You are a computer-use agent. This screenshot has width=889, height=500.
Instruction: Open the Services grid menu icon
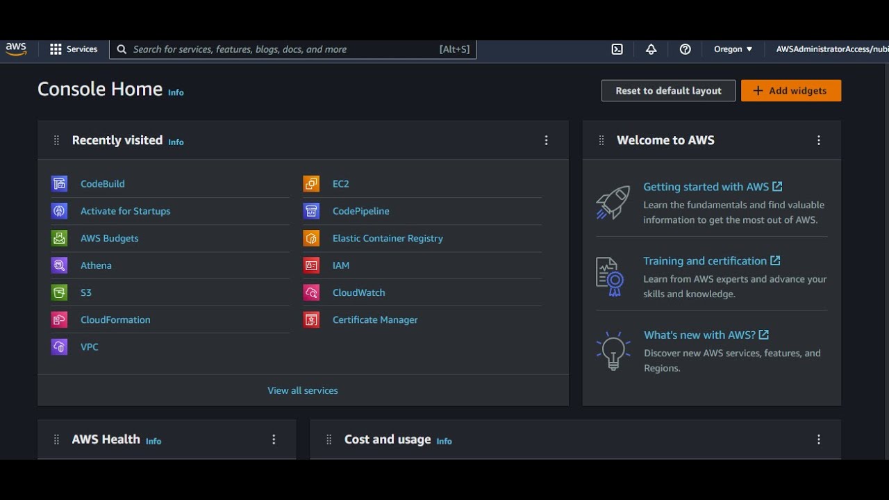56,49
